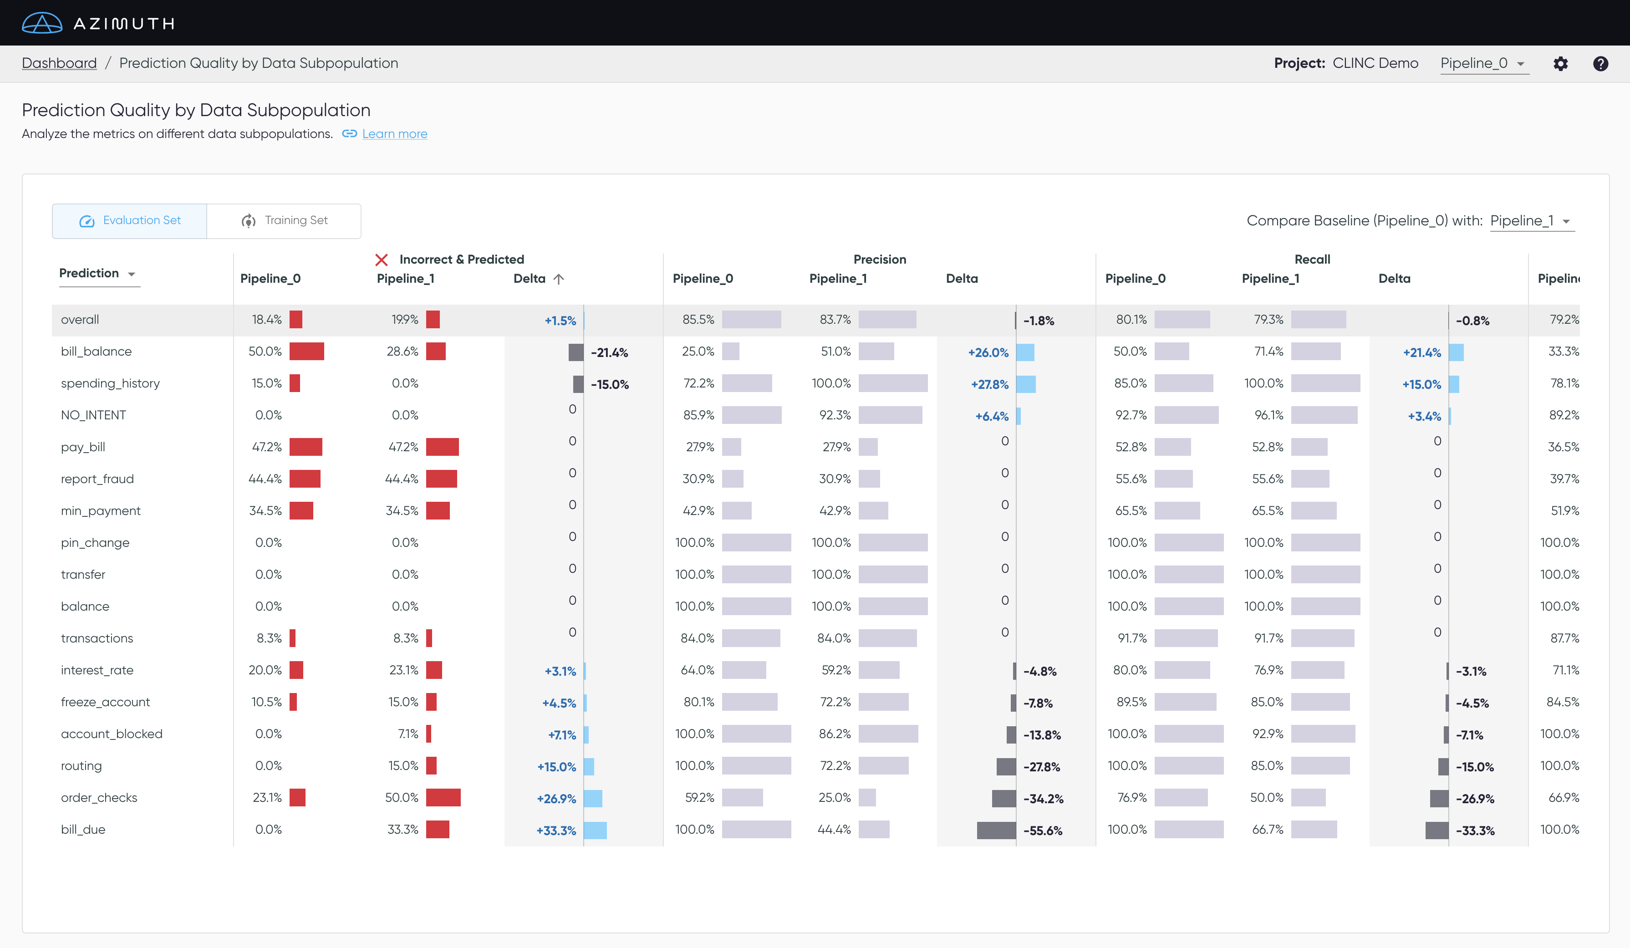This screenshot has width=1630, height=948.
Task: Sort by Incorrect & Predicted Pipeline_1 header
Action: coord(406,279)
